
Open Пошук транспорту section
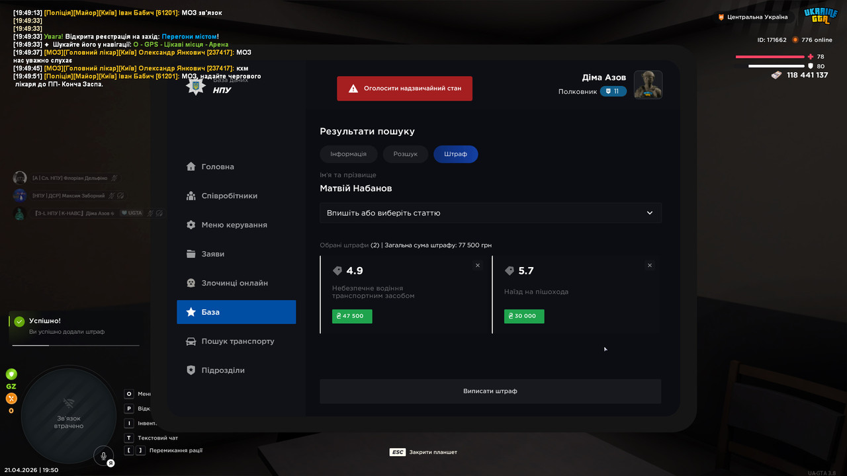(x=236, y=341)
